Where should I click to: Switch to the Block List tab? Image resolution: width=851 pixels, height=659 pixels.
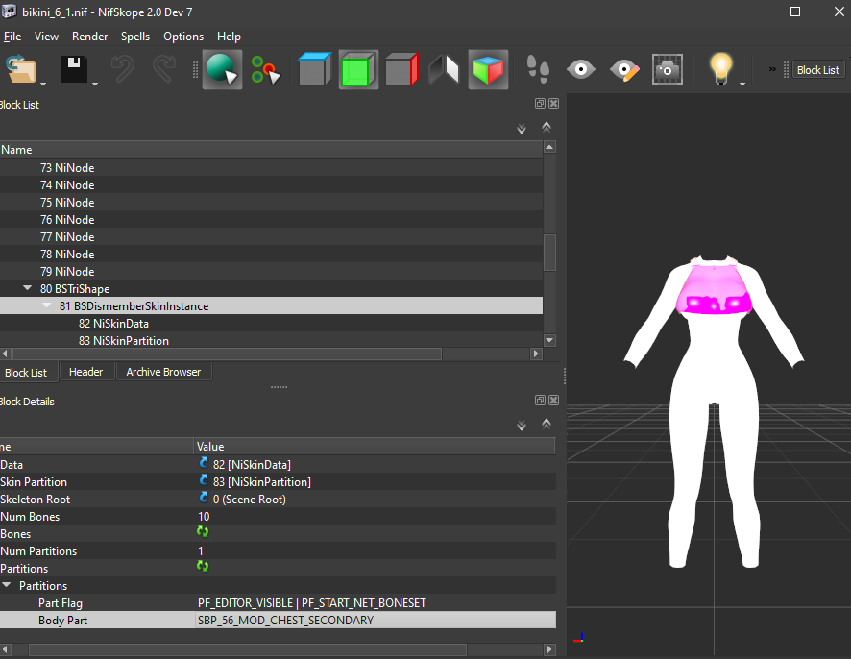click(26, 373)
